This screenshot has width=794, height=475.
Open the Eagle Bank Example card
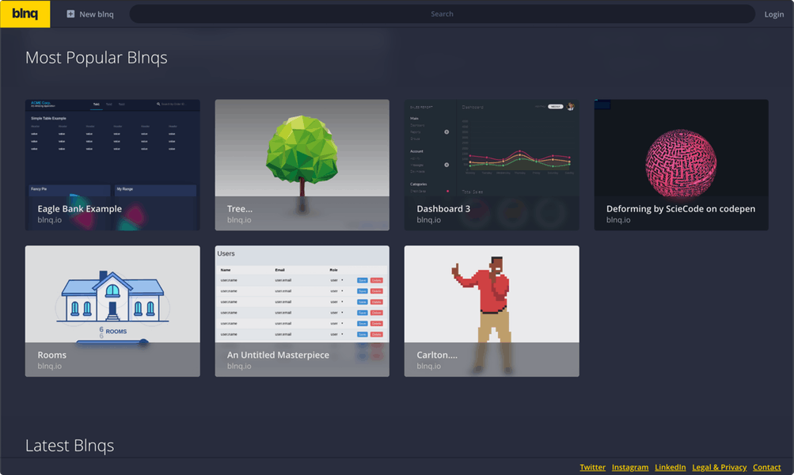(112, 165)
